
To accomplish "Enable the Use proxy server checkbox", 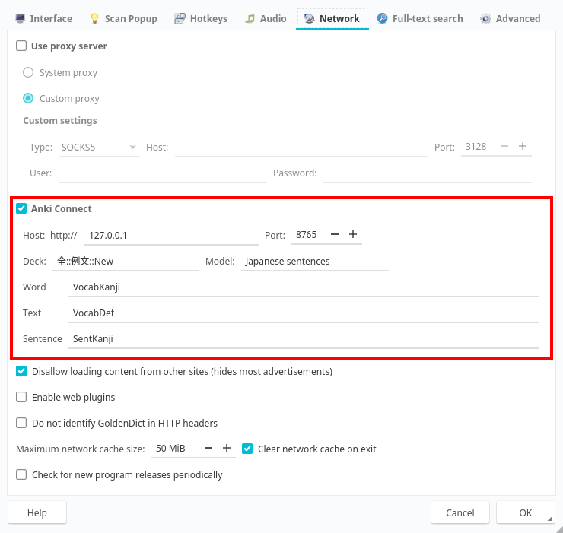I will (21, 46).
